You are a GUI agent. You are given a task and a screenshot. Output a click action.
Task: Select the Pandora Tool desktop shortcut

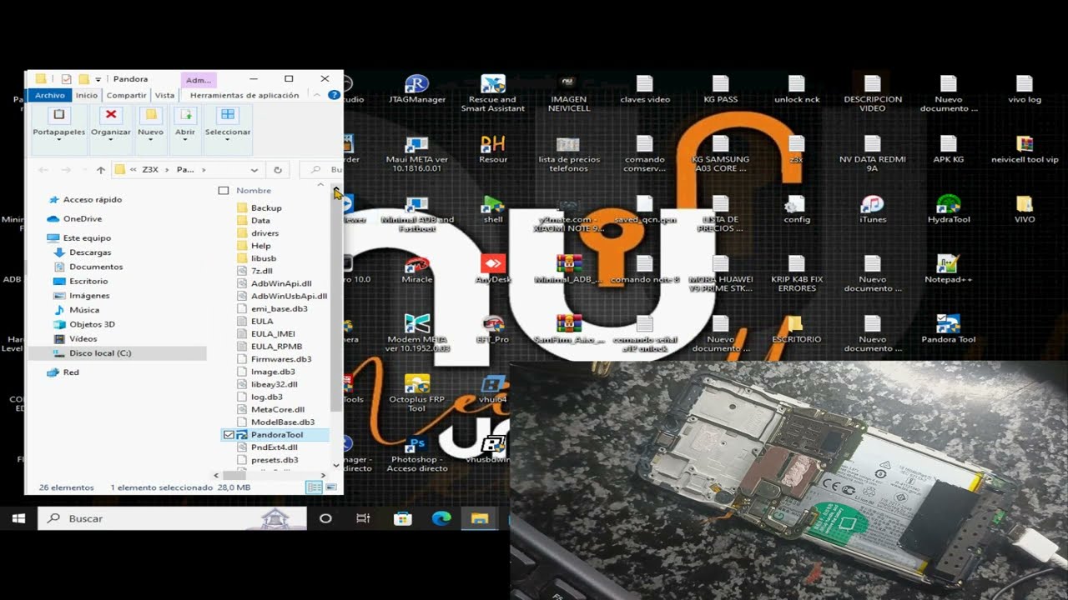click(949, 329)
